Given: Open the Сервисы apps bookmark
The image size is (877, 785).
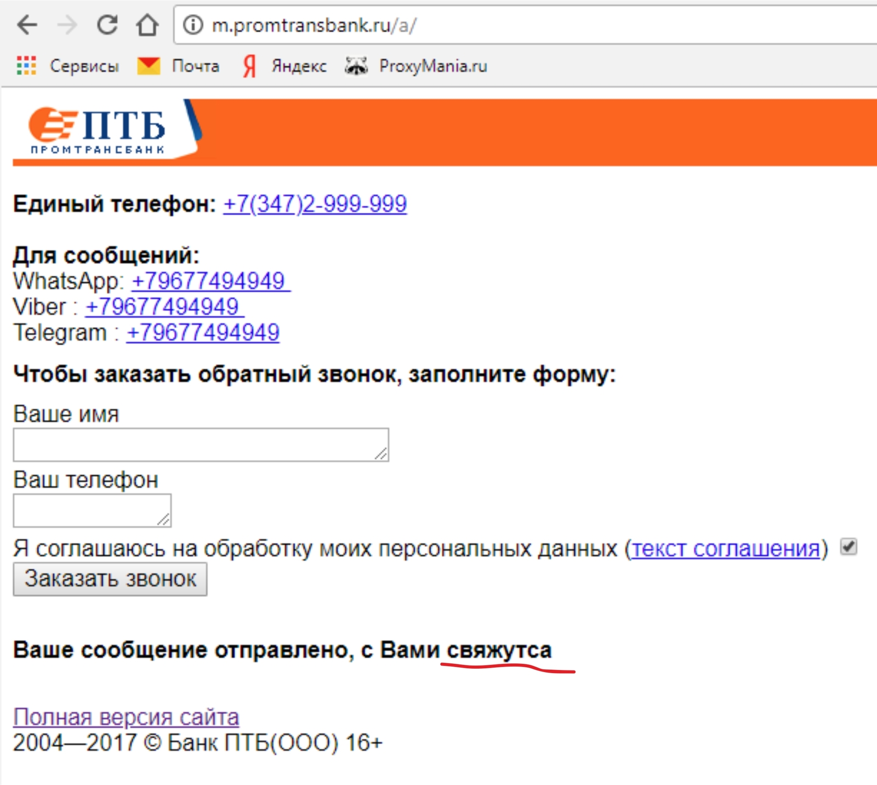Looking at the screenshot, I should [67, 66].
